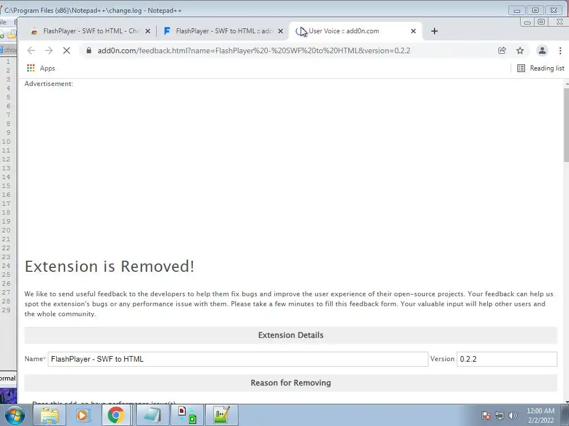This screenshot has height=426, width=569.
Task: Click the page vertical scrollbar thumb
Action: coord(566,124)
